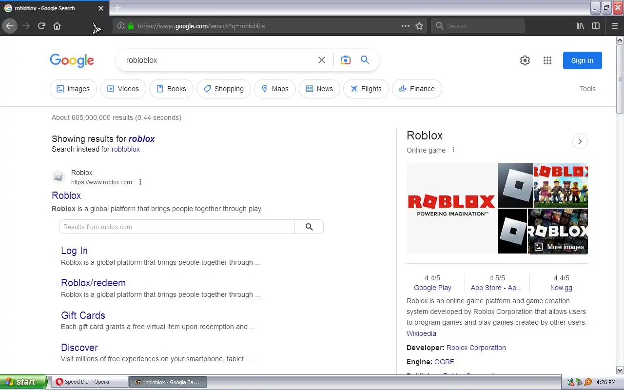This screenshot has width=624, height=390.
Task: Expand Roblox knowledge panel with chevron arrow
Action: (x=580, y=141)
